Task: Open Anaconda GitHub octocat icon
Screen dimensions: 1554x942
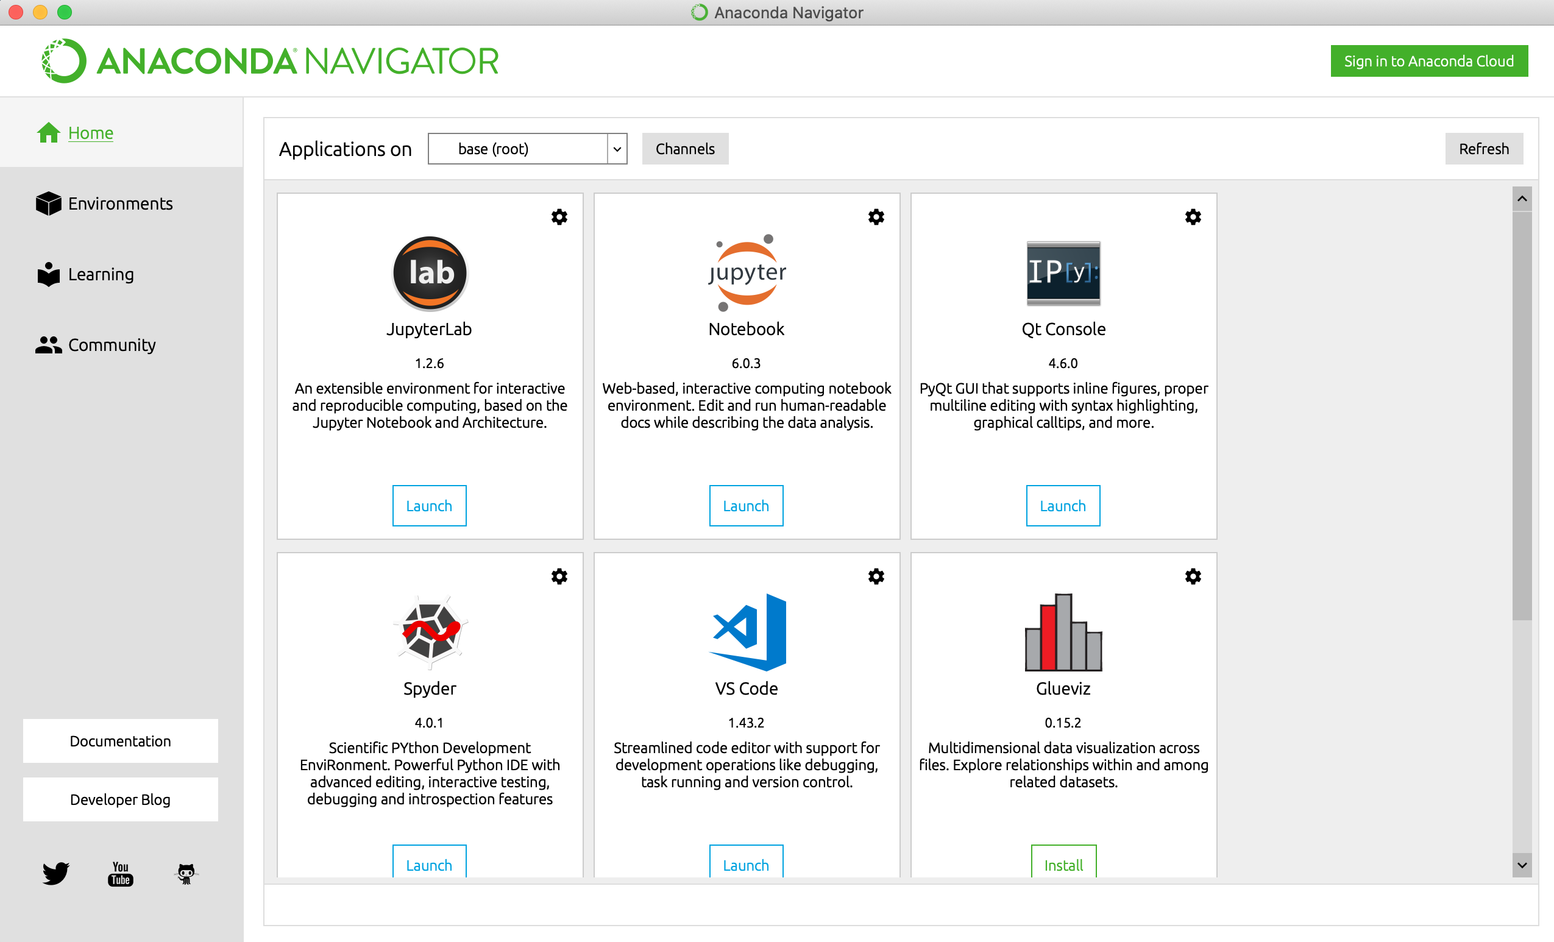Action: click(x=185, y=873)
